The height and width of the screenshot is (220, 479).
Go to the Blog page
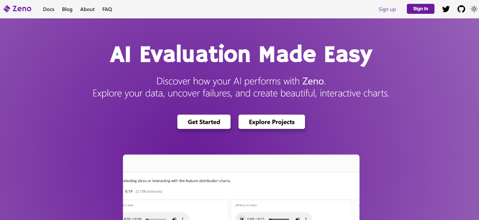pyautogui.click(x=67, y=9)
